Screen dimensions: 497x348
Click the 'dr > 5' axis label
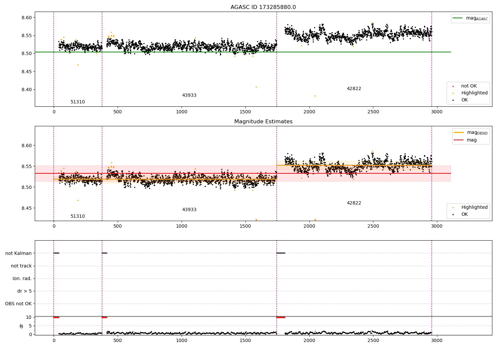click(25, 291)
